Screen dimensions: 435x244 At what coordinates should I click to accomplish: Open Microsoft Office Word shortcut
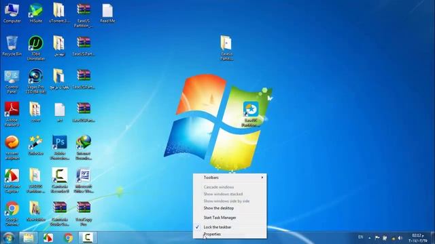coord(84,180)
